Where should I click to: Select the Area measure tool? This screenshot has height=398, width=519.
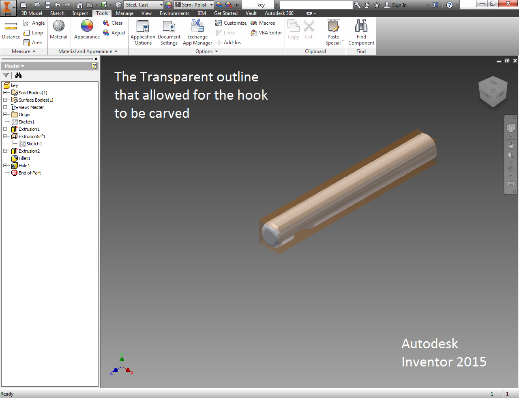pyautogui.click(x=33, y=43)
